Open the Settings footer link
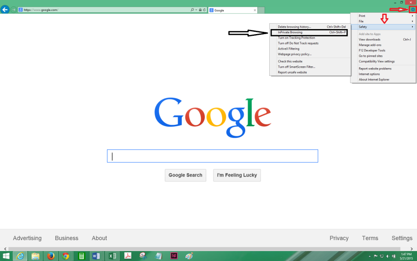Image resolution: width=417 pixels, height=261 pixels. (x=402, y=238)
